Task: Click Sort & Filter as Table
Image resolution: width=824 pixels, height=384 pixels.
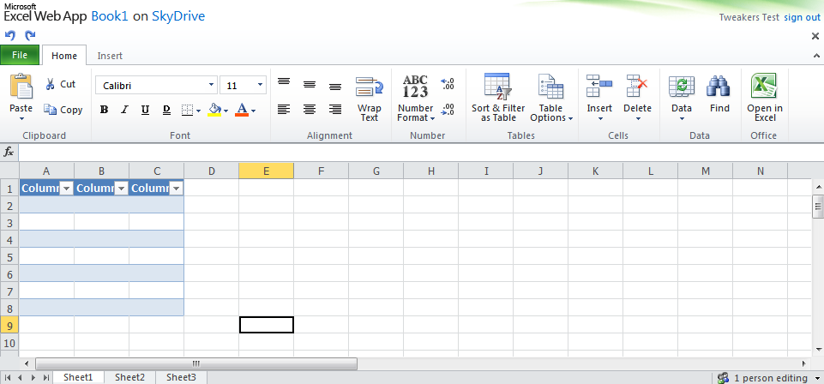Action: point(497,99)
